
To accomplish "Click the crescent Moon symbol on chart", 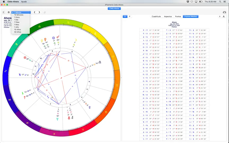I will 76,40.
